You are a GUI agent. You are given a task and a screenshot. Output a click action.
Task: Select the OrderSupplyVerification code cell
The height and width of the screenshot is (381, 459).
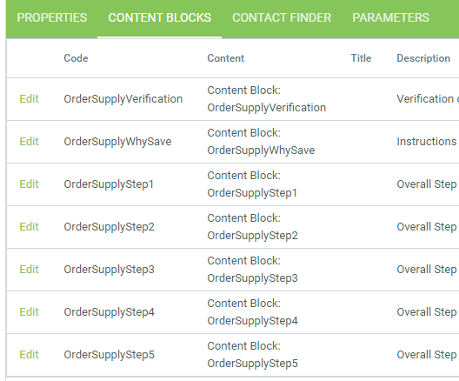tap(123, 99)
